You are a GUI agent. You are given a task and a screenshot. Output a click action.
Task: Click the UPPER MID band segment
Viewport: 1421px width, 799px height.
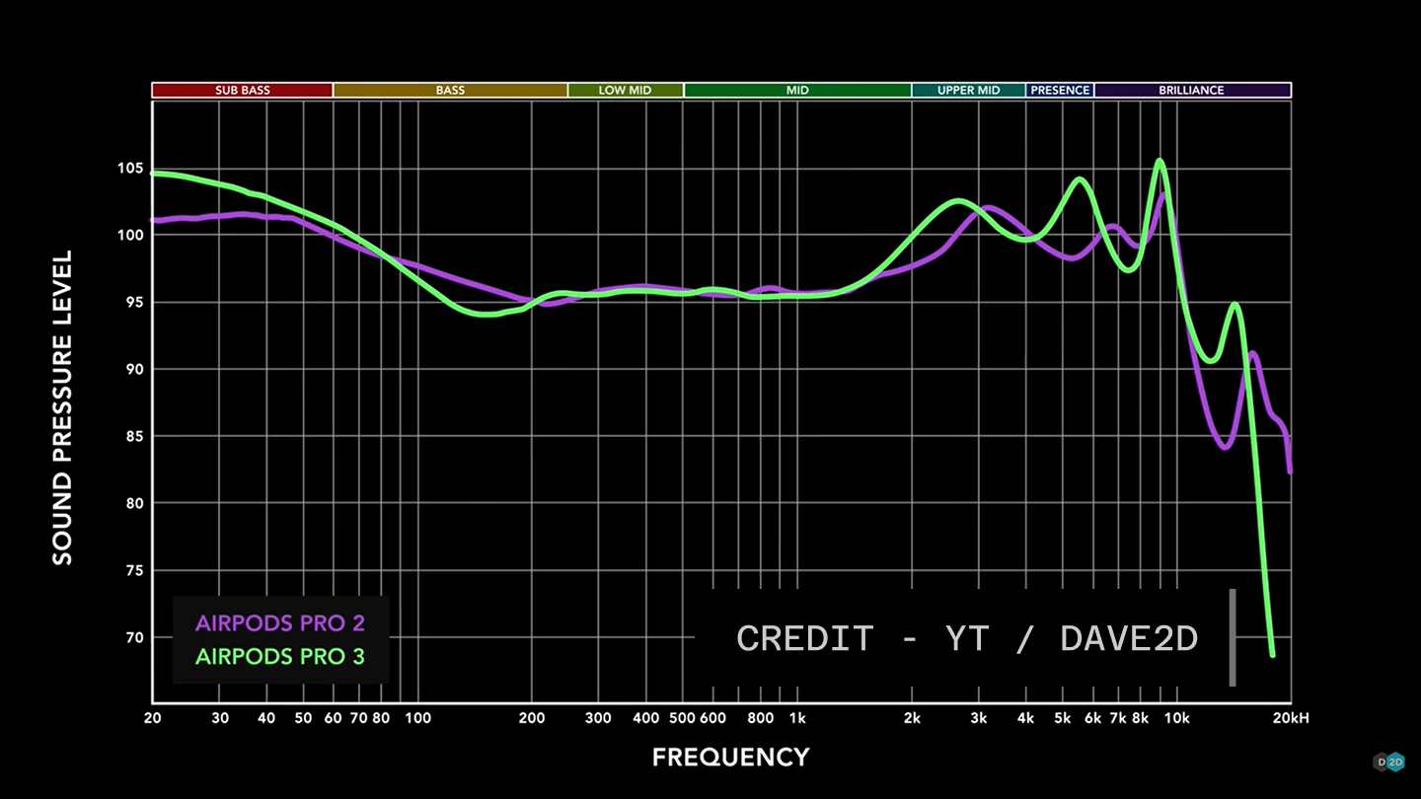(969, 90)
